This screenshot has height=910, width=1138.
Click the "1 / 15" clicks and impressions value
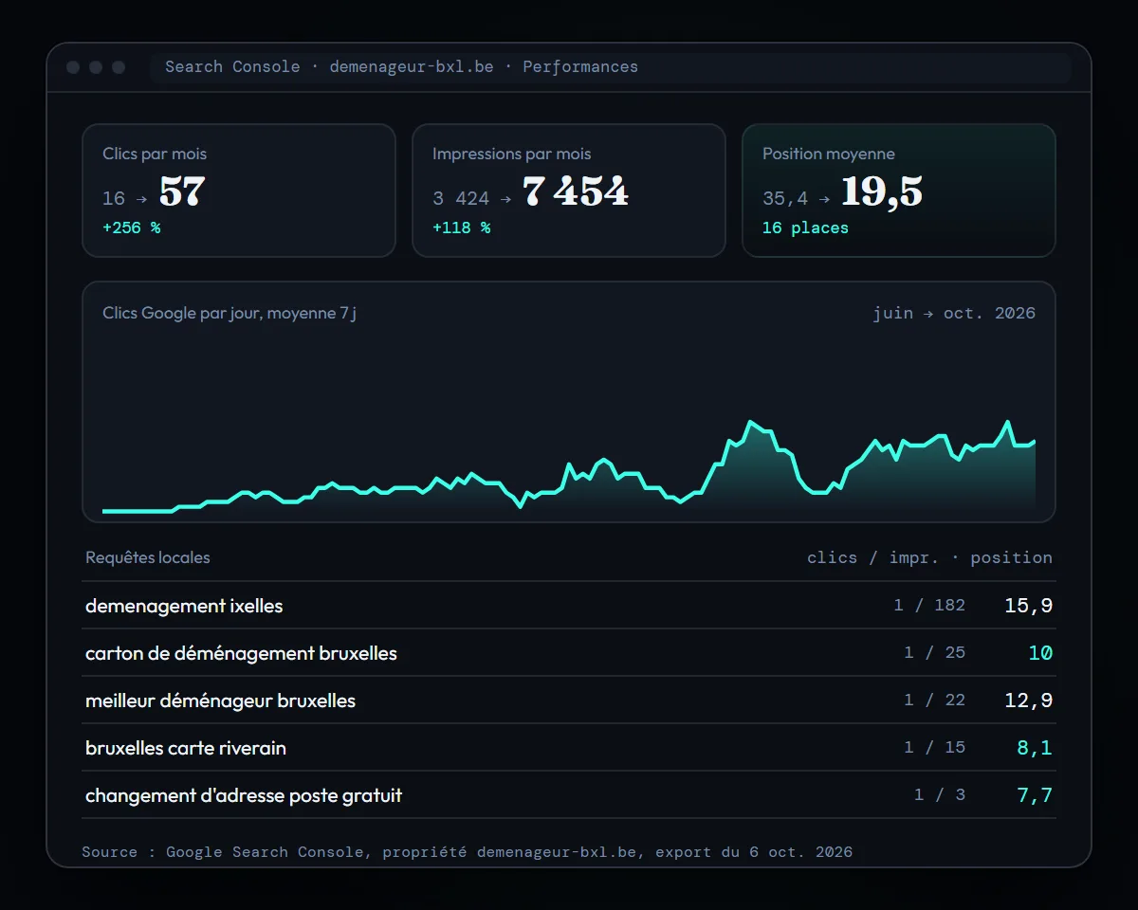[x=934, y=748]
